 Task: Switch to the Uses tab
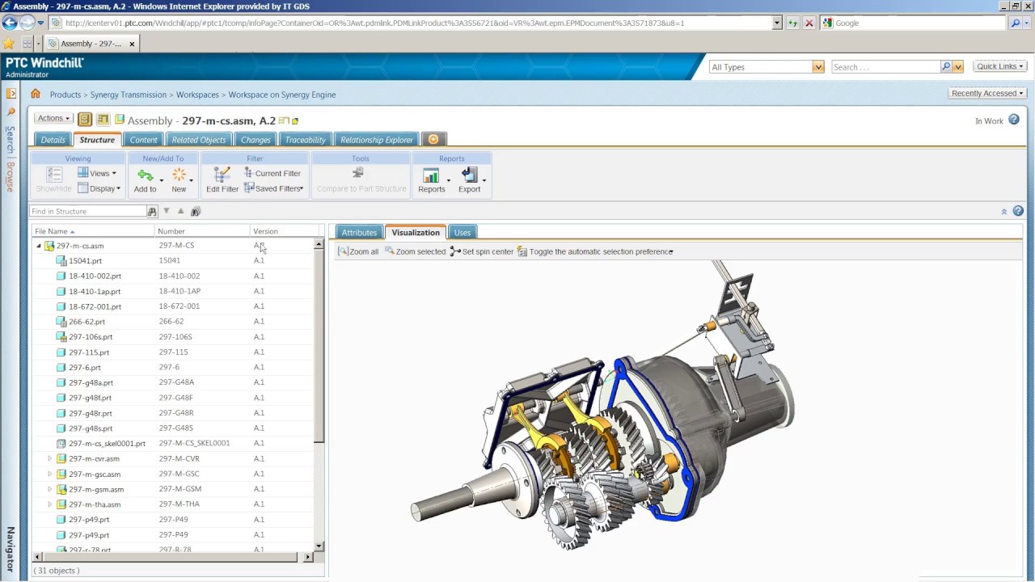tap(462, 232)
